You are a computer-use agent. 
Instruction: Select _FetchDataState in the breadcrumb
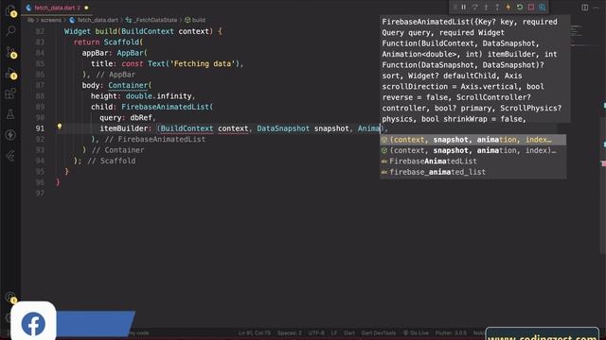tap(156, 20)
